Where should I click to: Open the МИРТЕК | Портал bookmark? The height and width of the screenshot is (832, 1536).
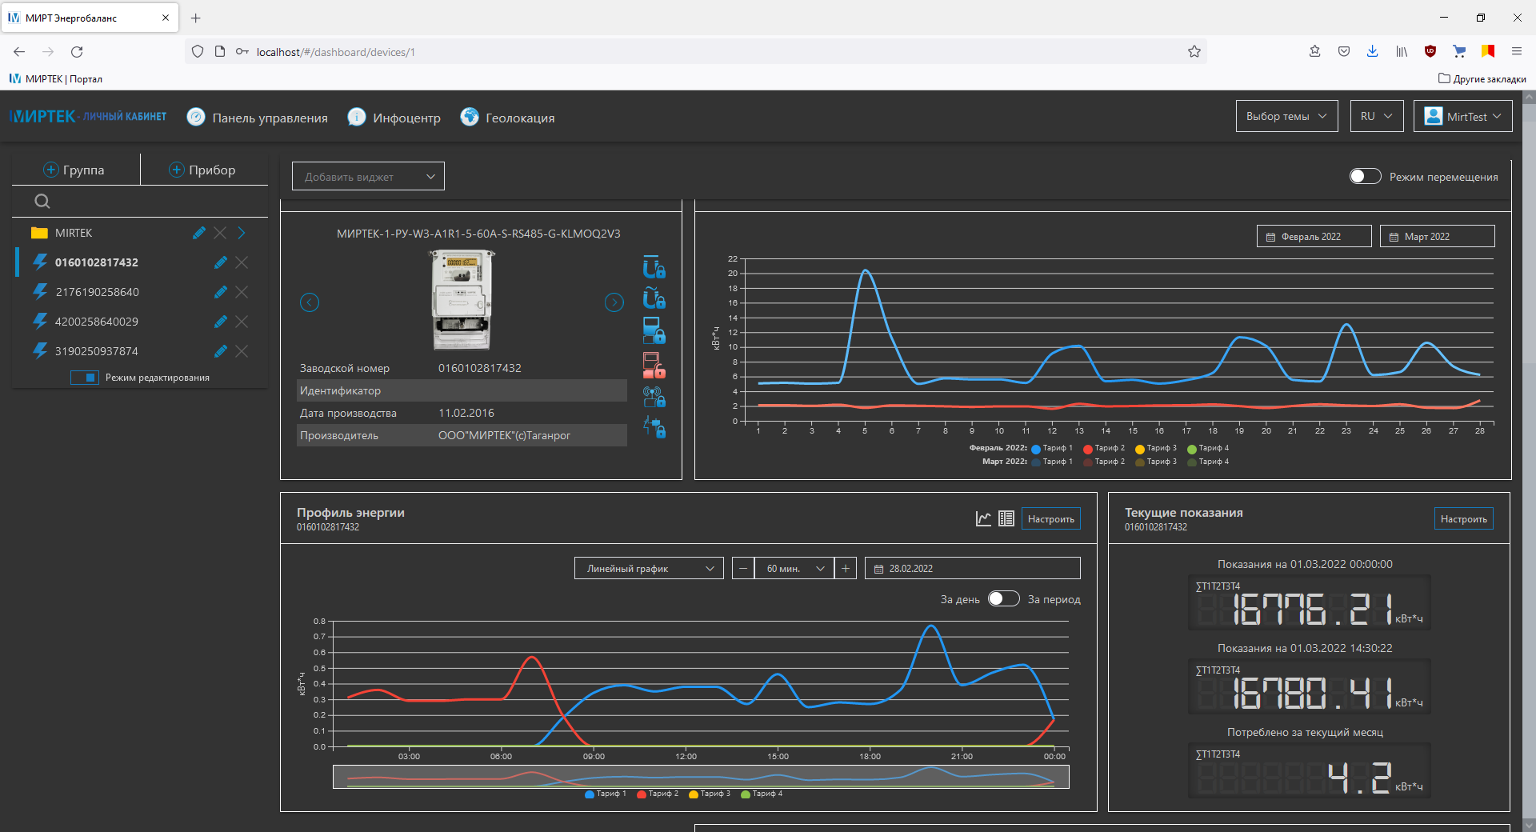[55, 78]
